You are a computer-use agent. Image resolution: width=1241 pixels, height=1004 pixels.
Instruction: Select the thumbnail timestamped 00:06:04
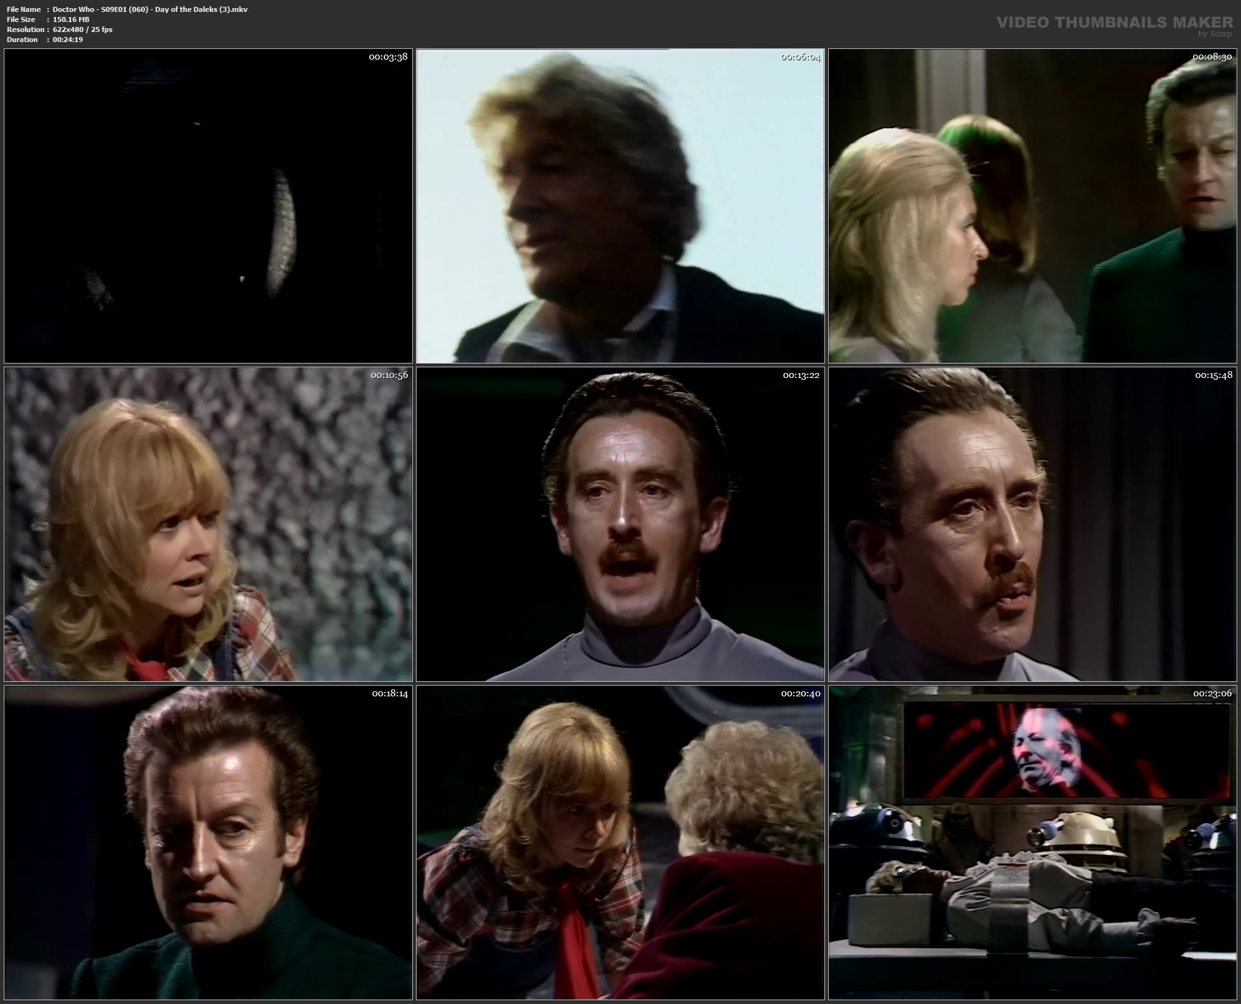[x=620, y=206]
